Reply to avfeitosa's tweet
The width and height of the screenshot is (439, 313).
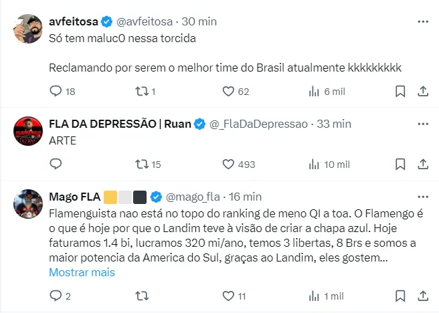point(56,91)
